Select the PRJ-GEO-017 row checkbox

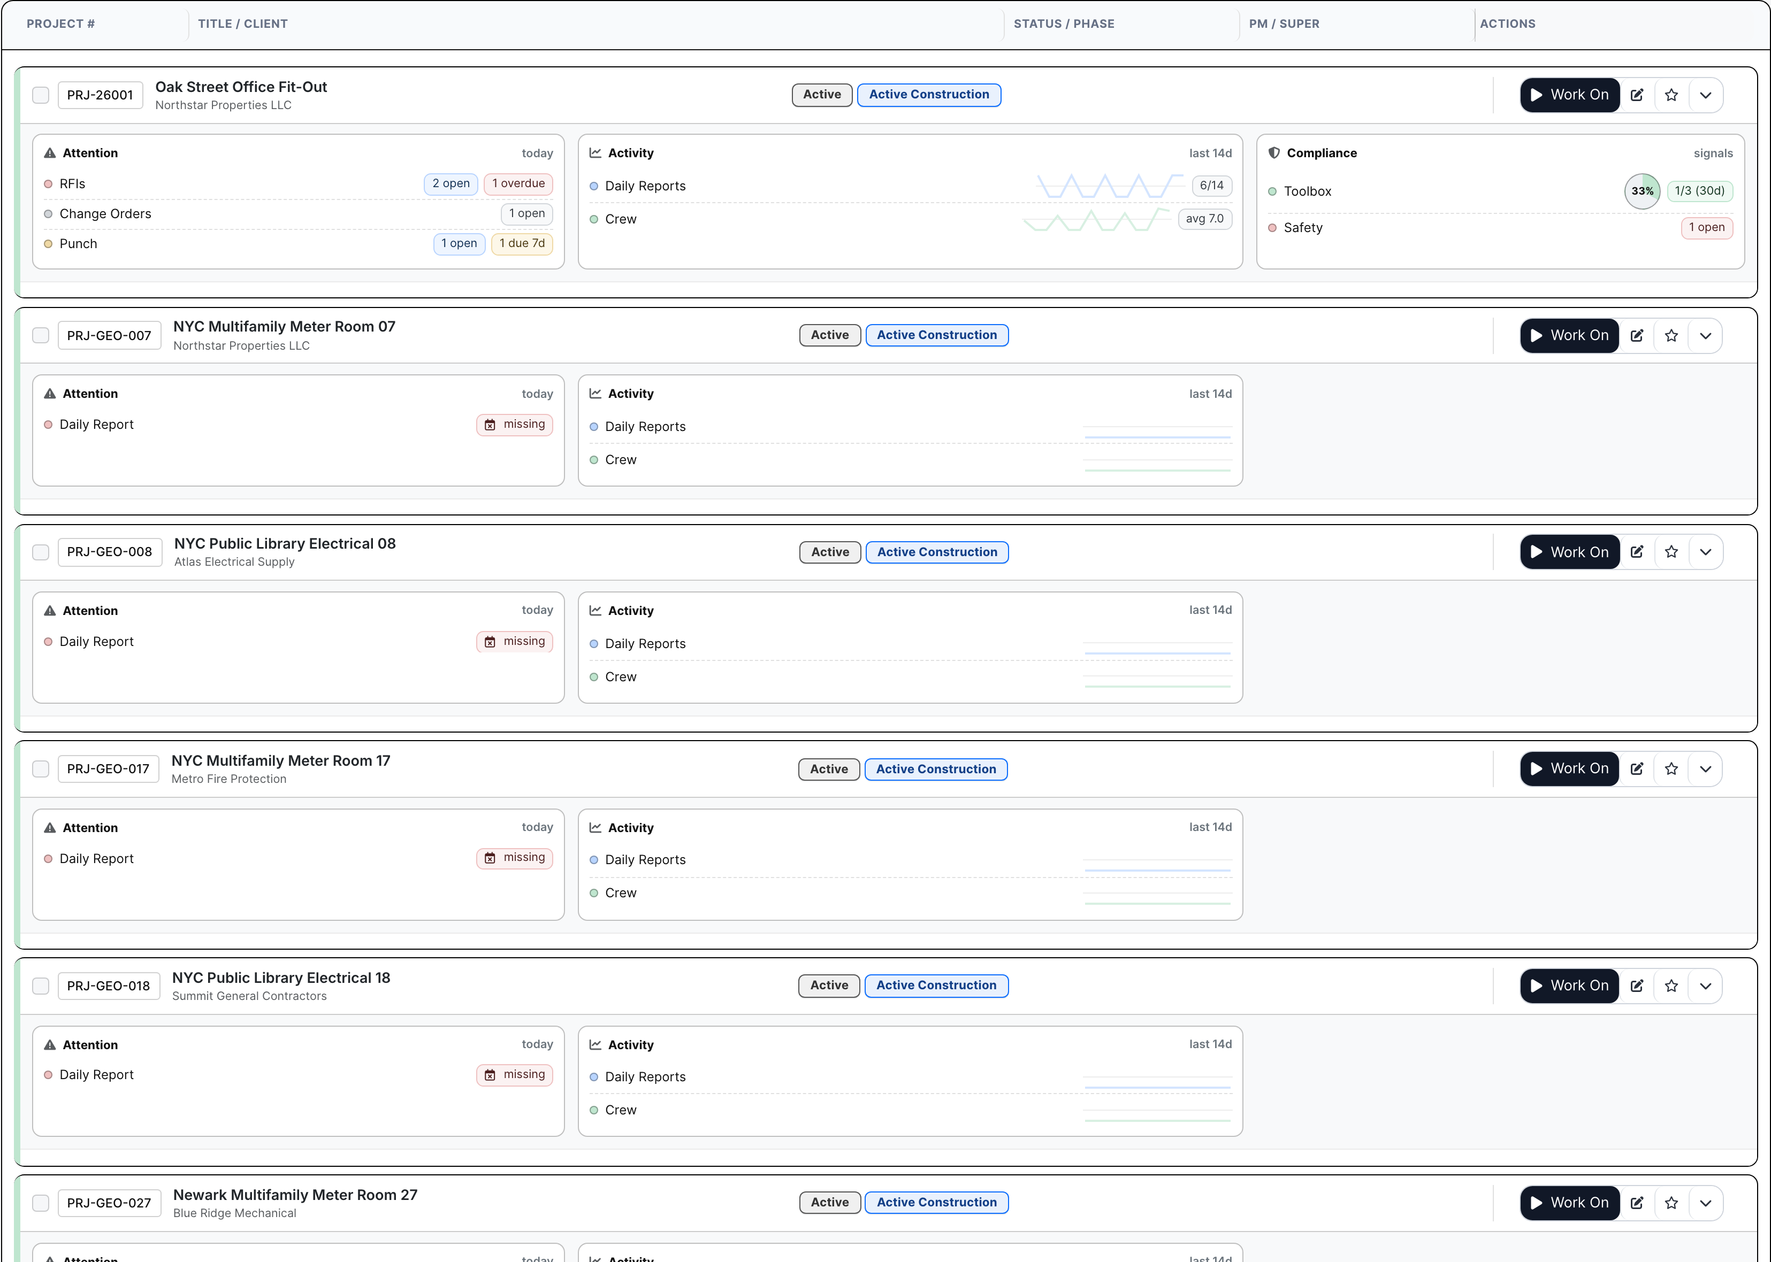[x=41, y=768]
